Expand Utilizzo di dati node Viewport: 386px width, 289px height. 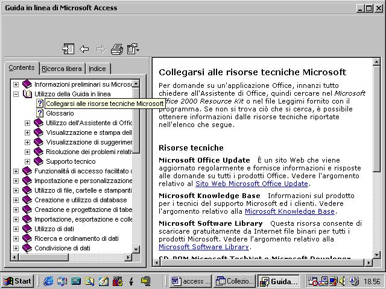click(x=16, y=229)
